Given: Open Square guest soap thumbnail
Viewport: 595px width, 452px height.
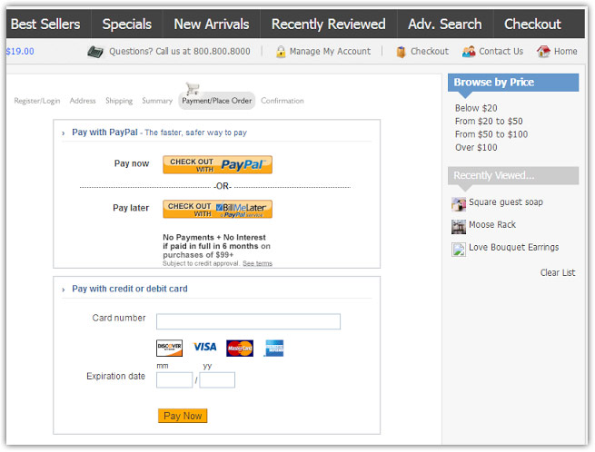Looking at the screenshot, I should tap(459, 204).
